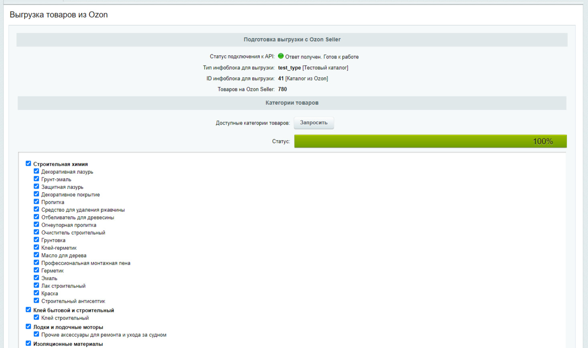Screen dimensions: 588x348
Task: Click the Выгрузка товаров из Ozon heading
Action: point(59,15)
